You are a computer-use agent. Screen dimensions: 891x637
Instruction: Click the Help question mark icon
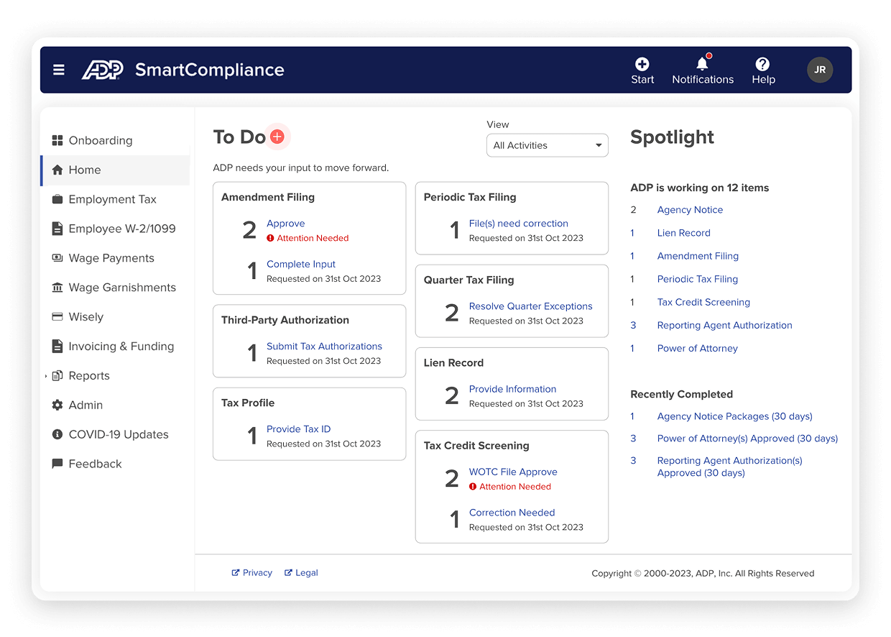(762, 65)
